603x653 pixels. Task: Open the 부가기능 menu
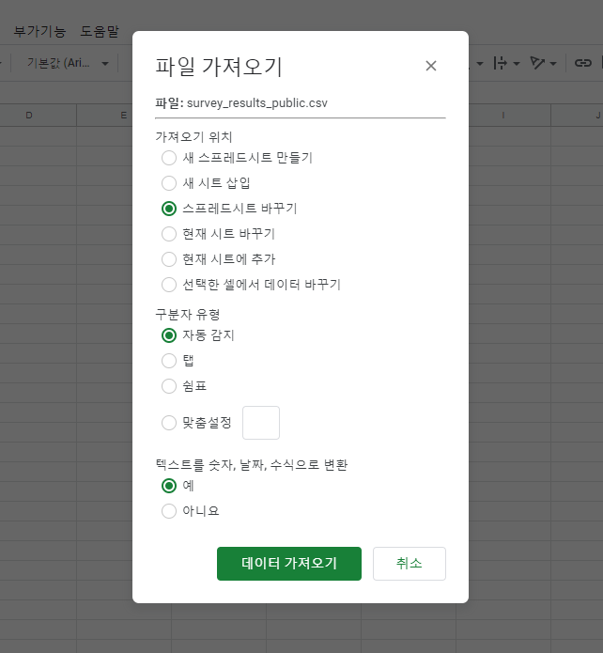[39, 32]
